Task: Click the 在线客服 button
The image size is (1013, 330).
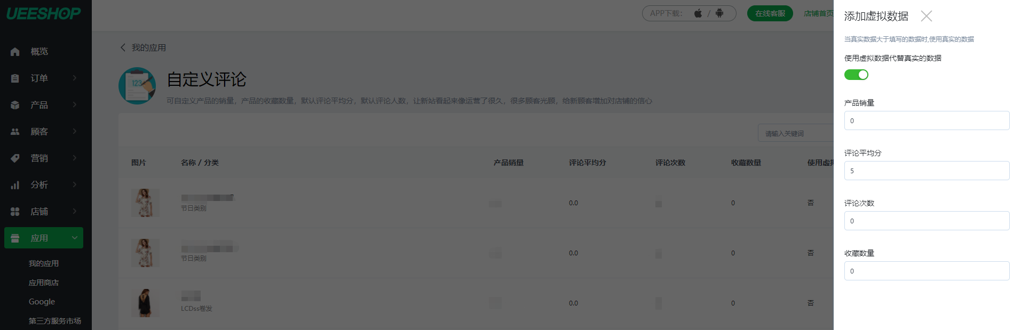Action: 770,13
